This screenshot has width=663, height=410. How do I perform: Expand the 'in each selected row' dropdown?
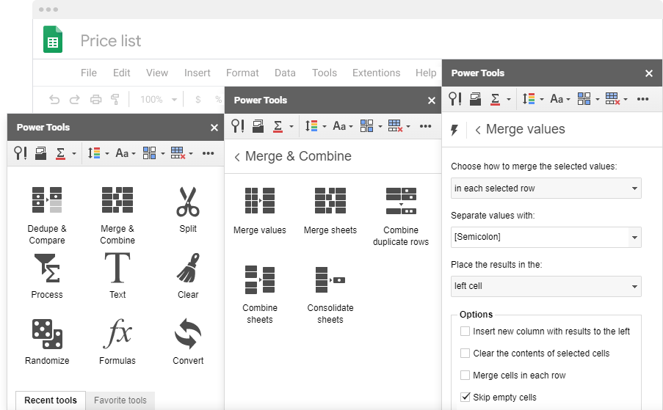point(546,188)
